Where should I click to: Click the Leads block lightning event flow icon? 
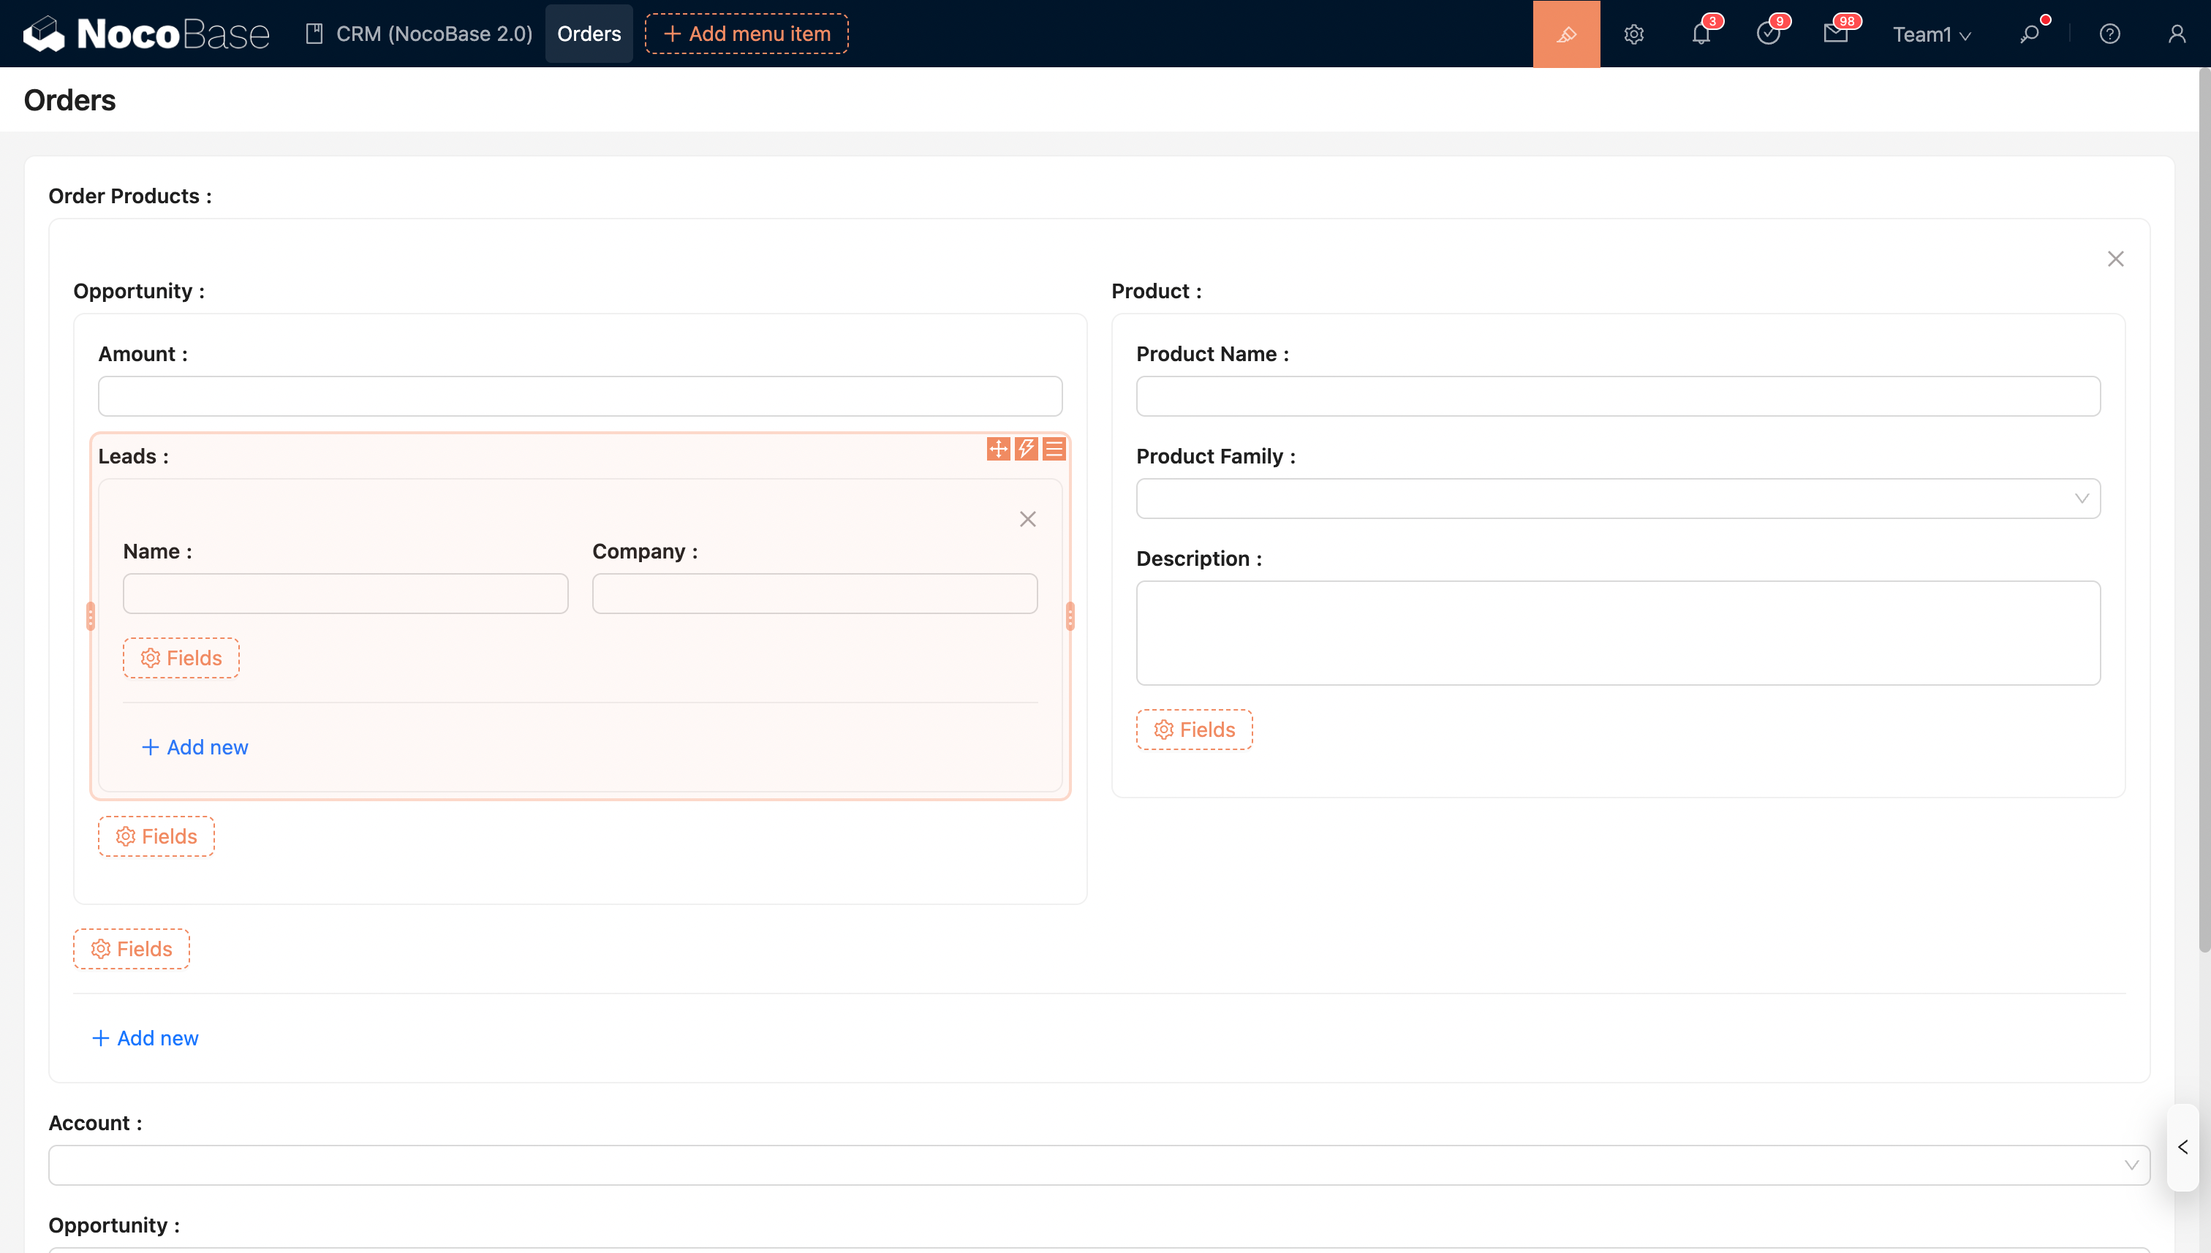click(1026, 448)
